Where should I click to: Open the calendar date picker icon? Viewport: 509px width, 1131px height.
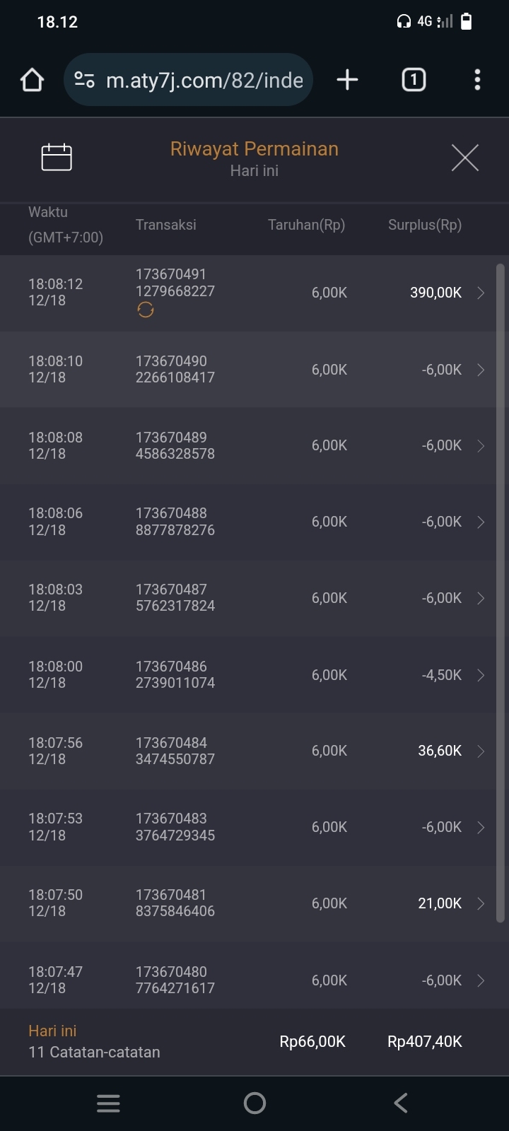pos(57,157)
